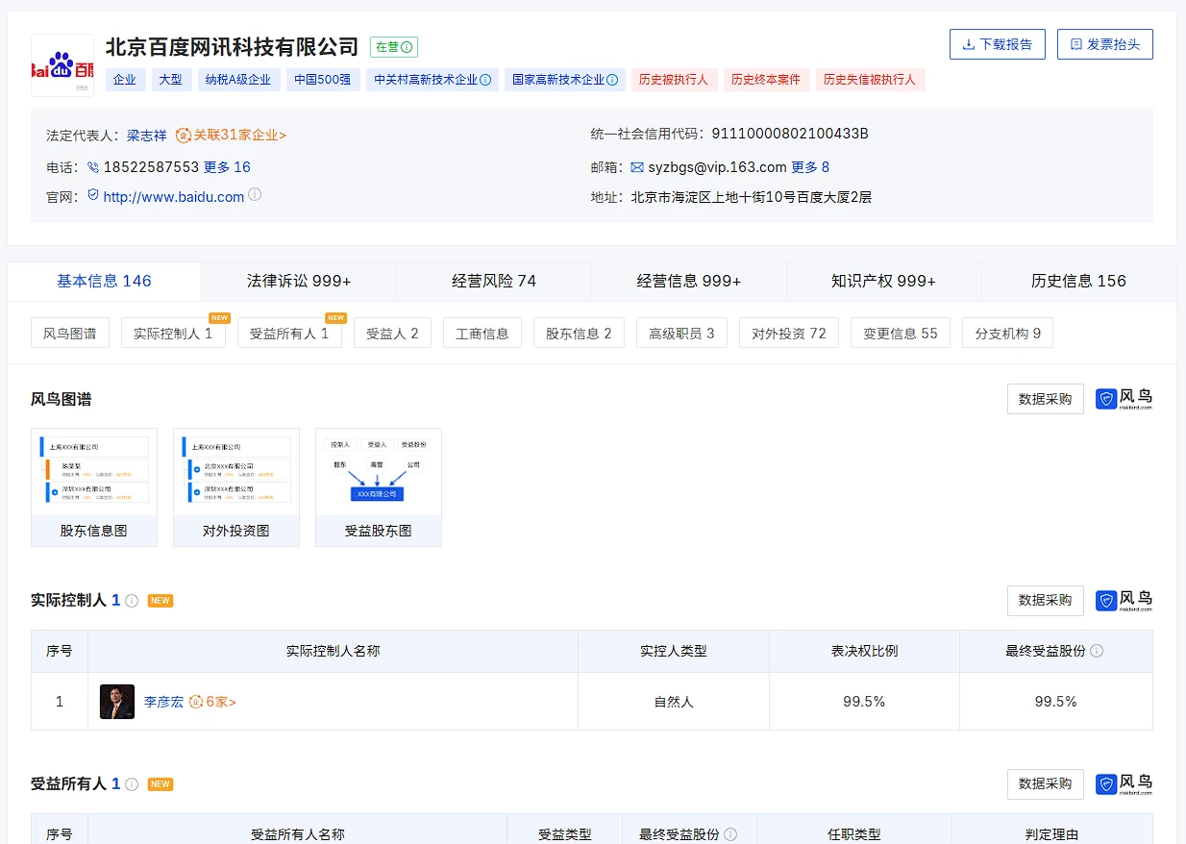Click the Baidu company logo

[x=62, y=65]
